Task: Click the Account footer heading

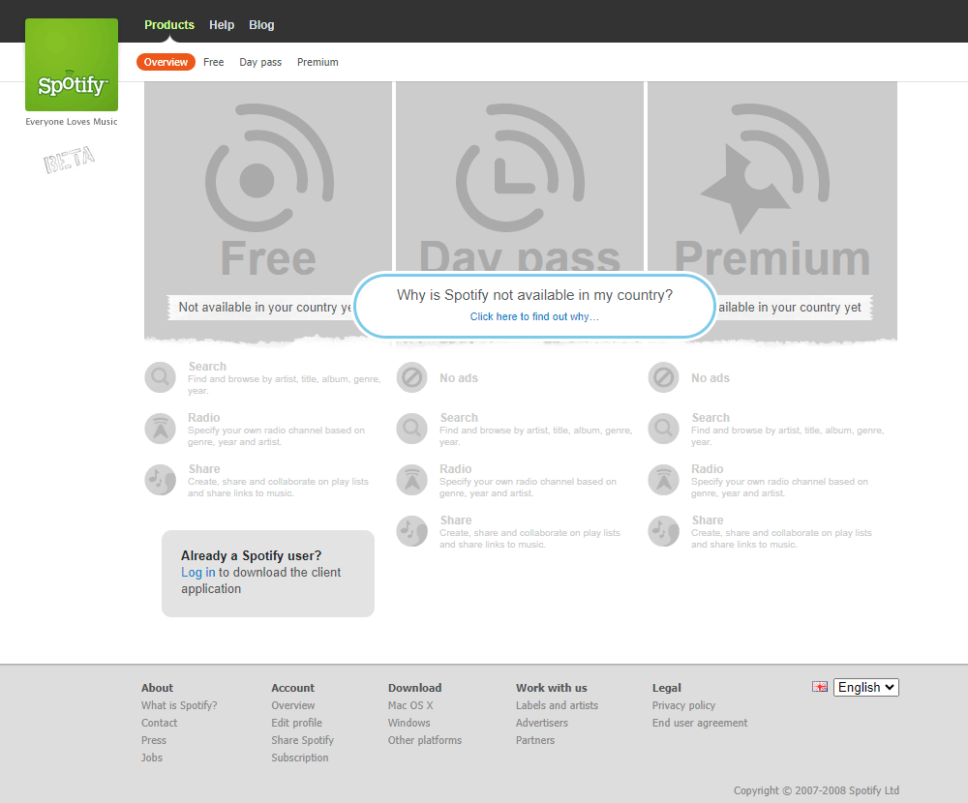Action: coord(293,688)
